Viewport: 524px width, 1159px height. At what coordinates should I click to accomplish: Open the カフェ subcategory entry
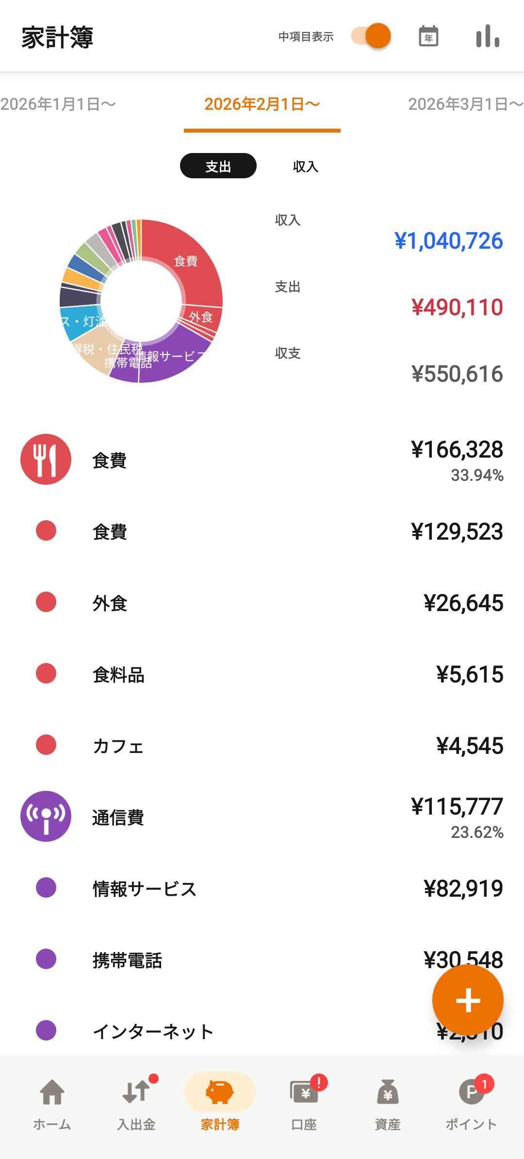[262, 746]
